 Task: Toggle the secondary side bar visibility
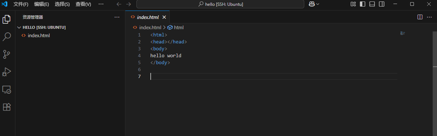382,4
